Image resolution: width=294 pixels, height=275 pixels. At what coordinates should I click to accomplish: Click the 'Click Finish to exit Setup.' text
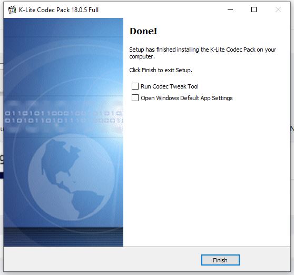161,70
